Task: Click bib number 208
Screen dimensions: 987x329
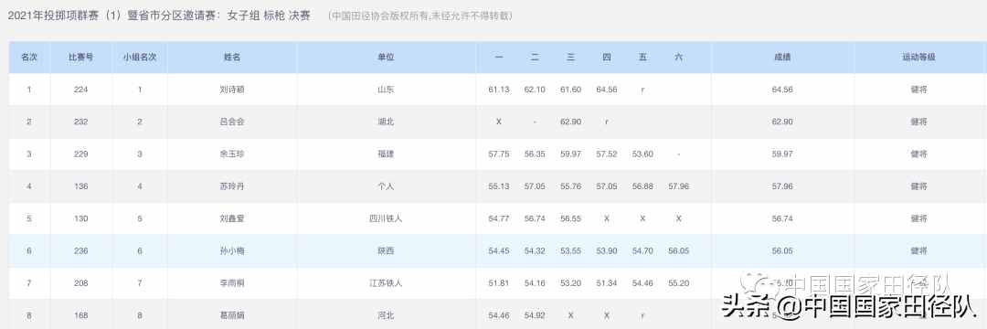Action: point(80,283)
